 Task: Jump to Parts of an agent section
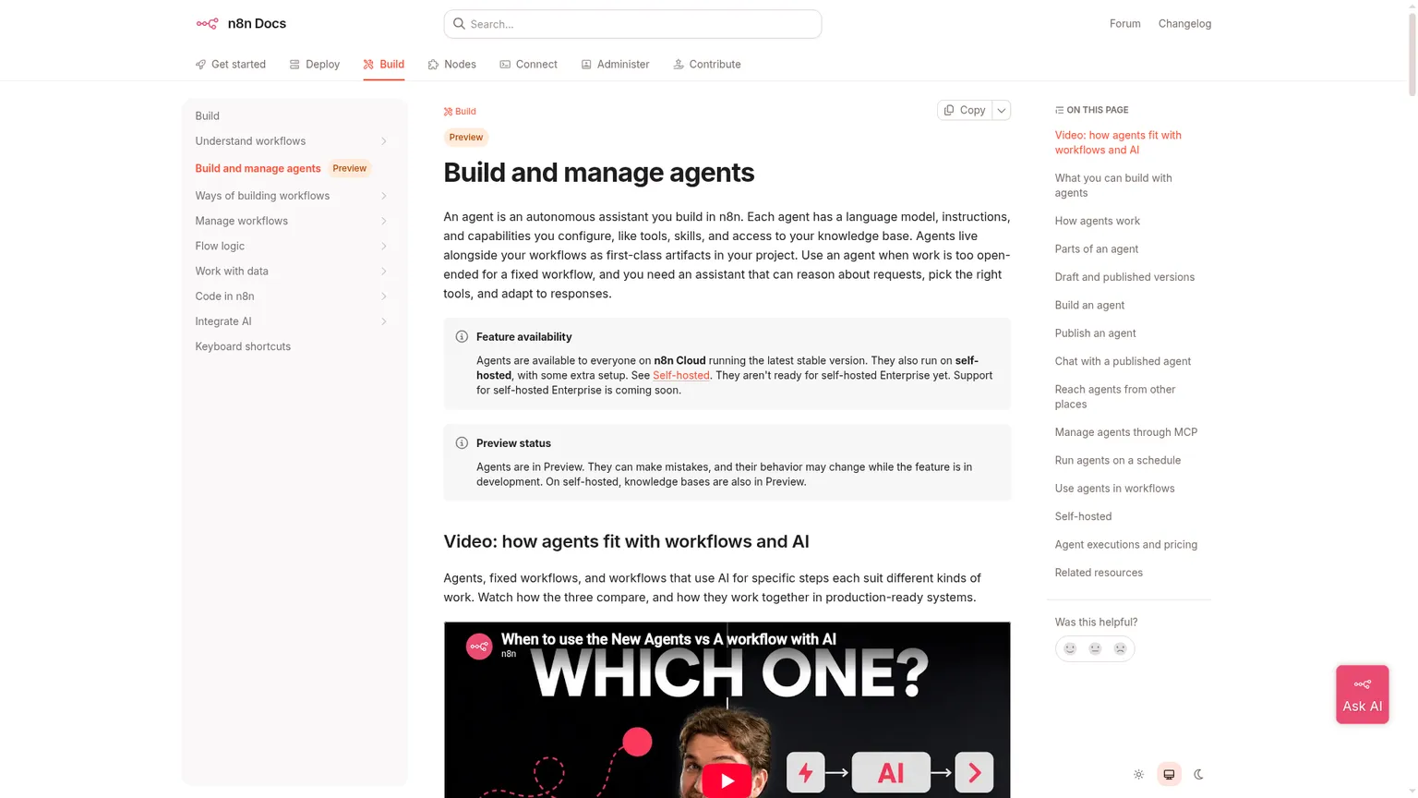point(1096,249)
